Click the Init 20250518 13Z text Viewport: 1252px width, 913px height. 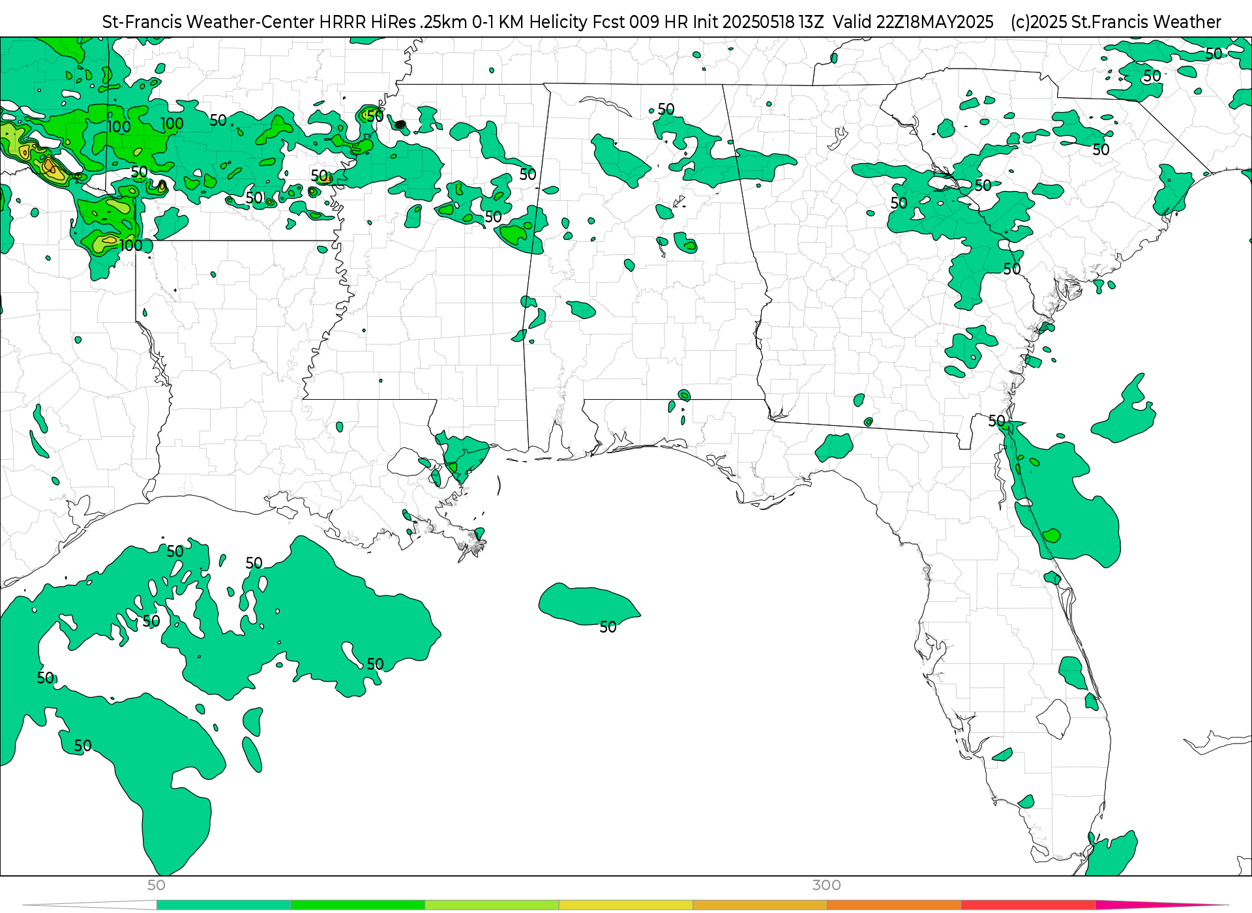tap(758, 22)
